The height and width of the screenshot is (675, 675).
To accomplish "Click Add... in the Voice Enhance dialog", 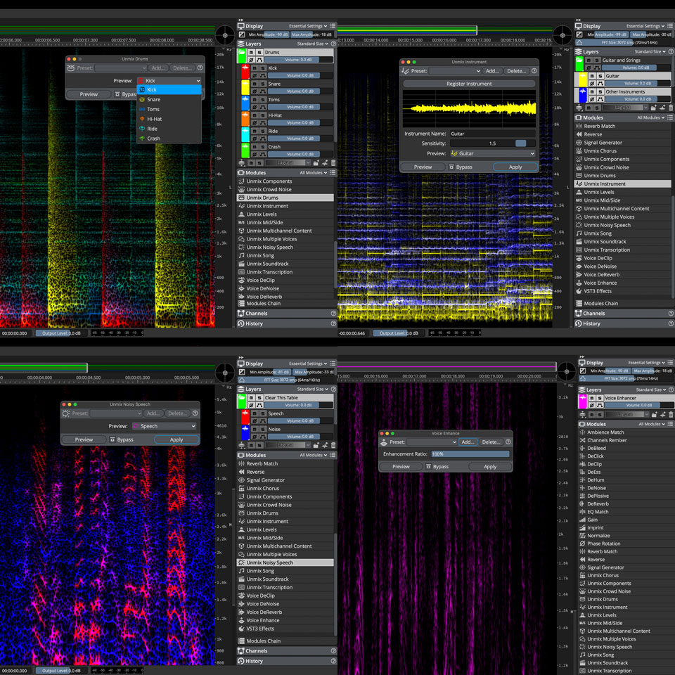I will pos(468,442).
